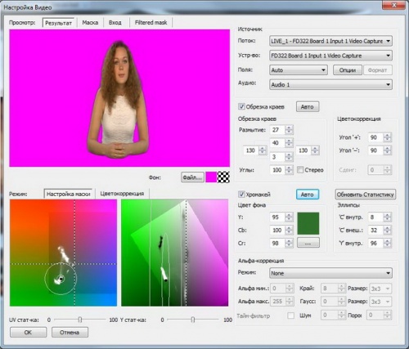Decrease the Углы value with down arrow
Viewport: 409px width, 349px height.
coord(289,172)
